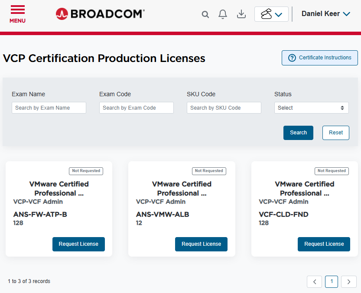The image size is (361, 293).
Task: Expand the cloud services dropdown
Action: click(271, 14)
